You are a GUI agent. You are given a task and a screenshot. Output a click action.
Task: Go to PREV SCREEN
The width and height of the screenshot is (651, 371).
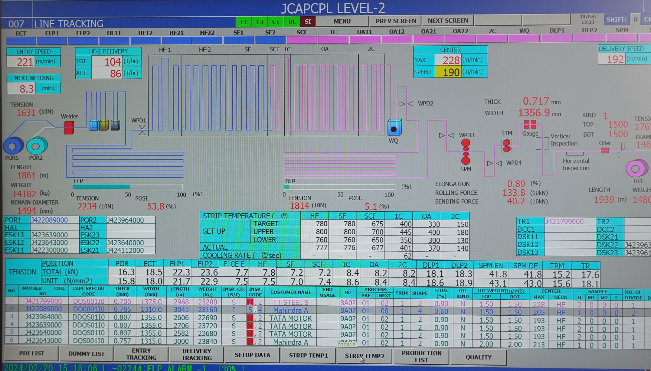tap(396, 21)
